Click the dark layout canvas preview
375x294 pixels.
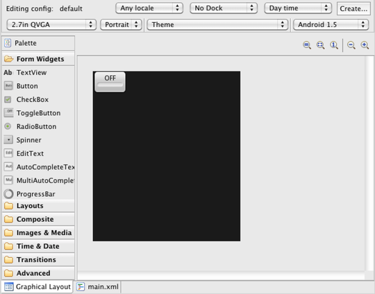167,156
